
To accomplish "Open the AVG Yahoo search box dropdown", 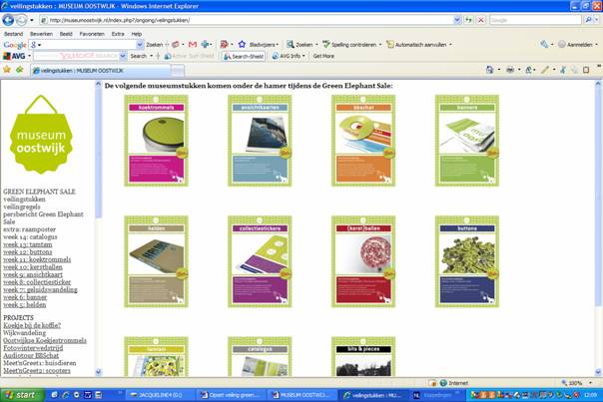I will tap(123, 56).
